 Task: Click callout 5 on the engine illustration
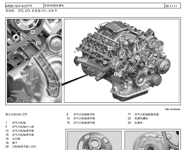[105, 62]
